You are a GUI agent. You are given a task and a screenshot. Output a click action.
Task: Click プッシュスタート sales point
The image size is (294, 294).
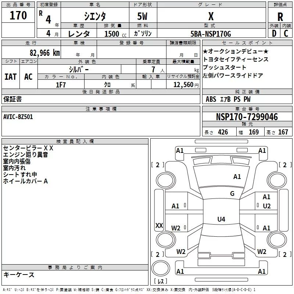(x=225, y=67)
